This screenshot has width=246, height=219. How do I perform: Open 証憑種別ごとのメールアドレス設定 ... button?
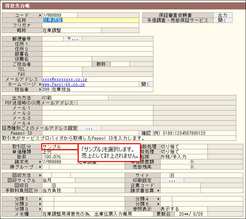90,128
